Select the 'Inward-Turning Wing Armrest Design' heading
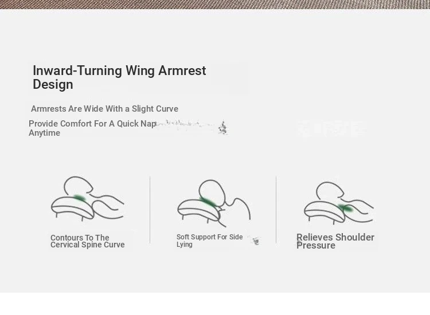This screenshot has width=430, height=315. pos(119,77)
